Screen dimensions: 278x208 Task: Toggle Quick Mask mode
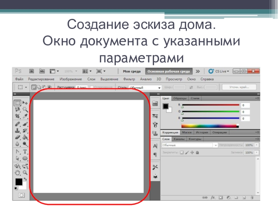pyautogui.click(x=22, y=195)
